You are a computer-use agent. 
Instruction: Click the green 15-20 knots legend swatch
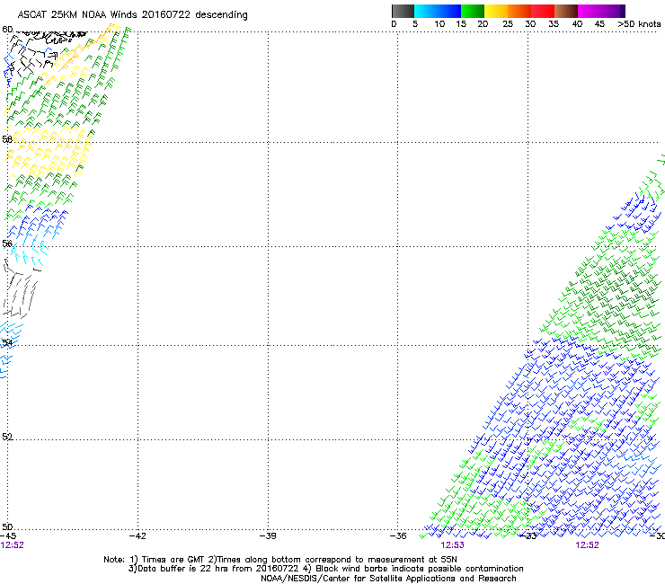tap(473, 11)
